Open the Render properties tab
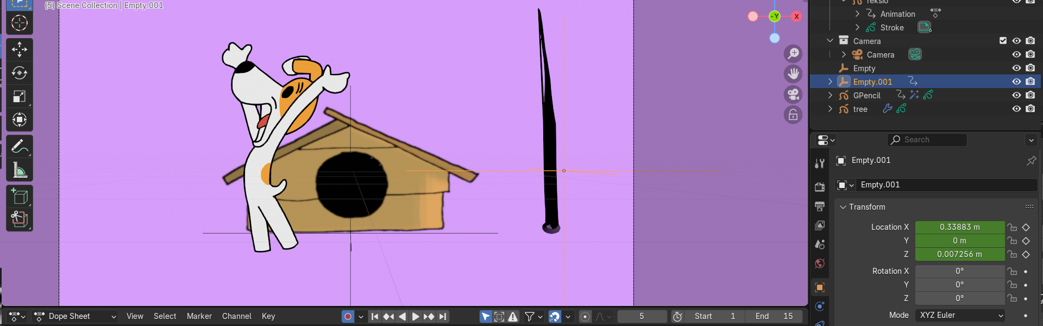Viewport: 1043px width, 326px height. (x=820, y=187)
